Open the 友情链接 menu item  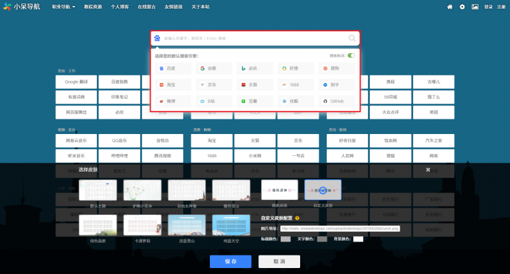pyautogui.click(x=173, y=7)
